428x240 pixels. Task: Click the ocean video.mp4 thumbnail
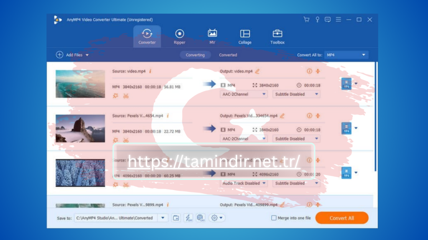click(80, 84)
